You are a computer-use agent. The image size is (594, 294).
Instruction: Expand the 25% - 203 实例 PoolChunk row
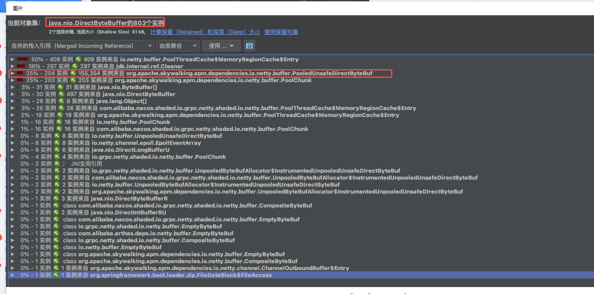[x=13, y=80]
